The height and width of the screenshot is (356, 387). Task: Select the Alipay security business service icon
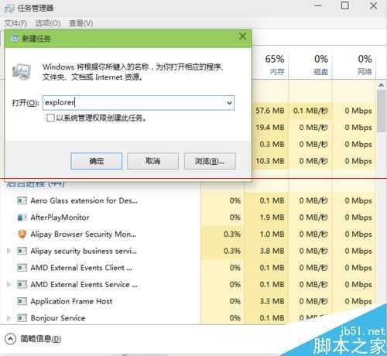coord(22,251)
